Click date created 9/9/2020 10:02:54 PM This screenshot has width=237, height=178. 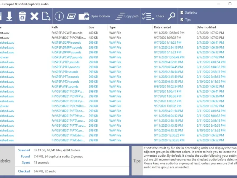click(x=168, y=87)
